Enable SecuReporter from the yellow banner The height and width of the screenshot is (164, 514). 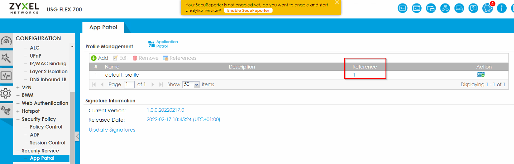248,11
